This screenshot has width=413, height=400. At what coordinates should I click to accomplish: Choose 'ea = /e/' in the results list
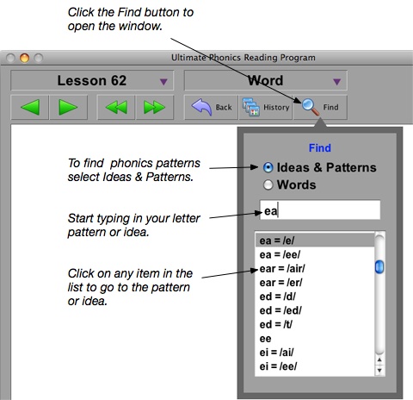(x=315, y=241)
